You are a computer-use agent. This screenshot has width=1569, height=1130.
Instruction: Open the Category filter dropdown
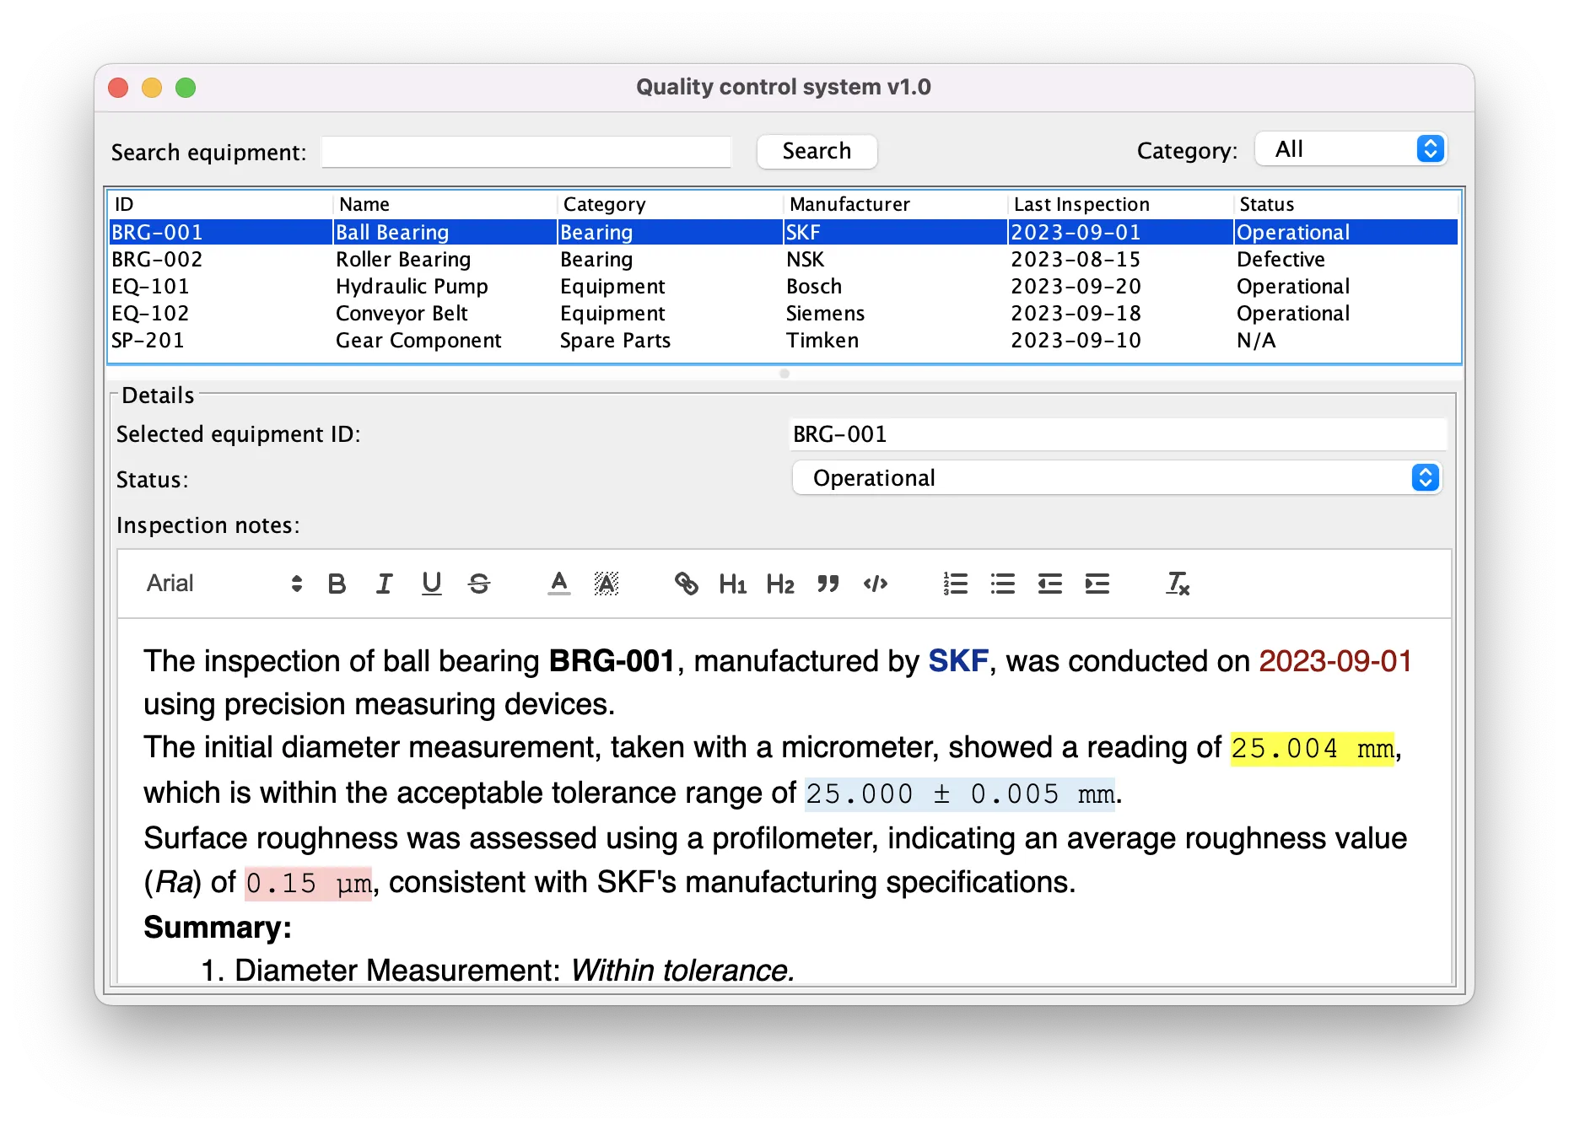coord(1351,149)
